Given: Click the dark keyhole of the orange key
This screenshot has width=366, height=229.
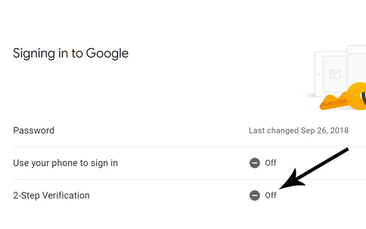Looking at the screenshot, I should point(363,97).
